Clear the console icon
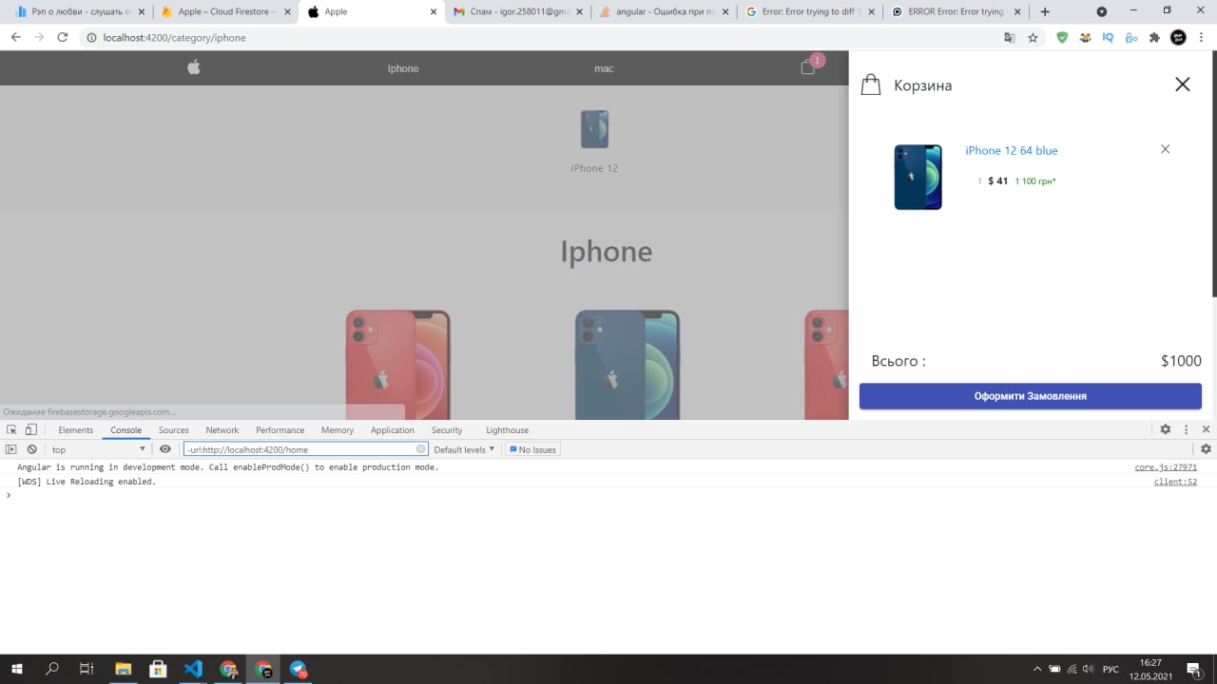 (x=31, y=449)
